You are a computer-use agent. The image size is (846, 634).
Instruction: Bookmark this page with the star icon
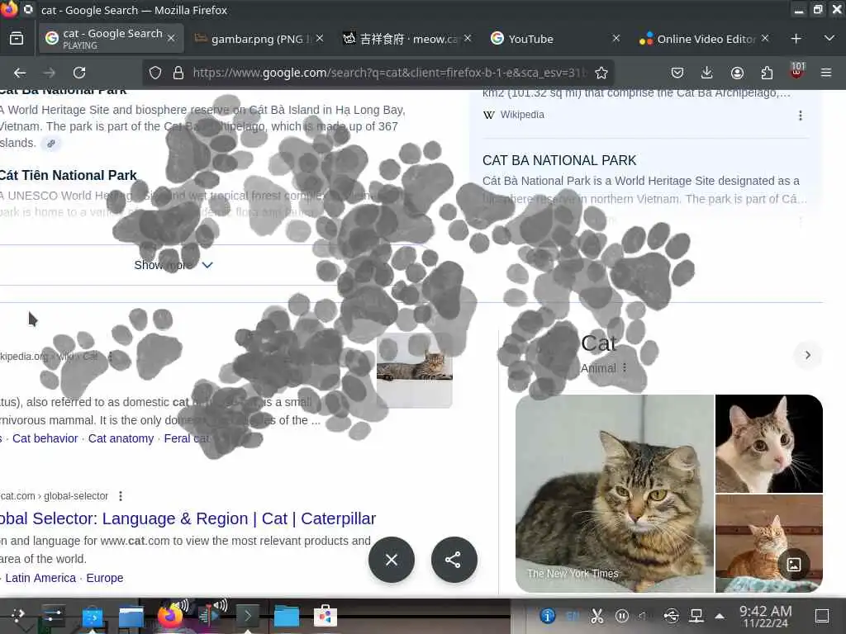click(x=601, y=73)
